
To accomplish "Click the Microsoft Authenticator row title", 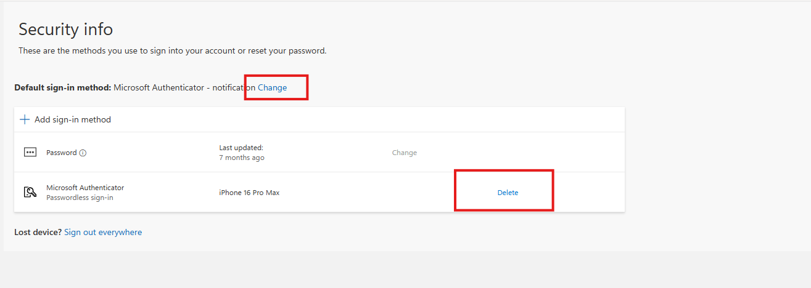I will coord(85,188).
